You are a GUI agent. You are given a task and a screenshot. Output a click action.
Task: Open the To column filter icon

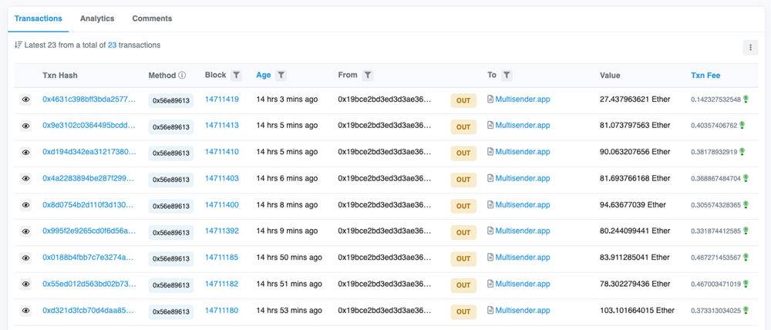point(507,76)
